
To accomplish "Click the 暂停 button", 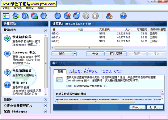I will (x=137, y=54).
